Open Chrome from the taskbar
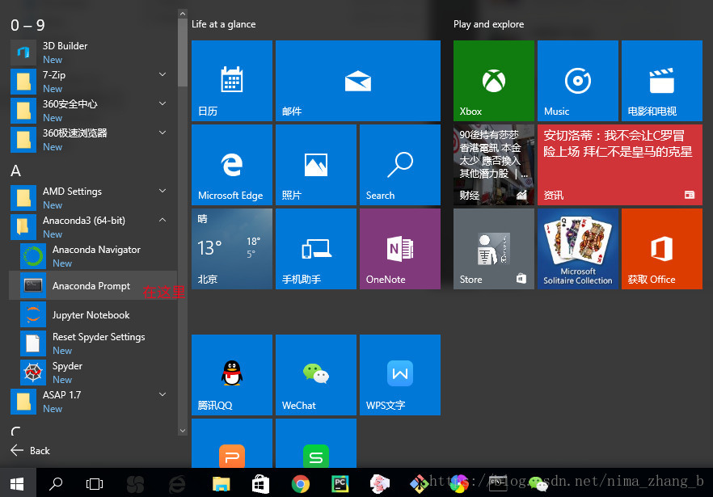Screen dimensions: 713x497 pyautogui.click(x=300, y=484)
